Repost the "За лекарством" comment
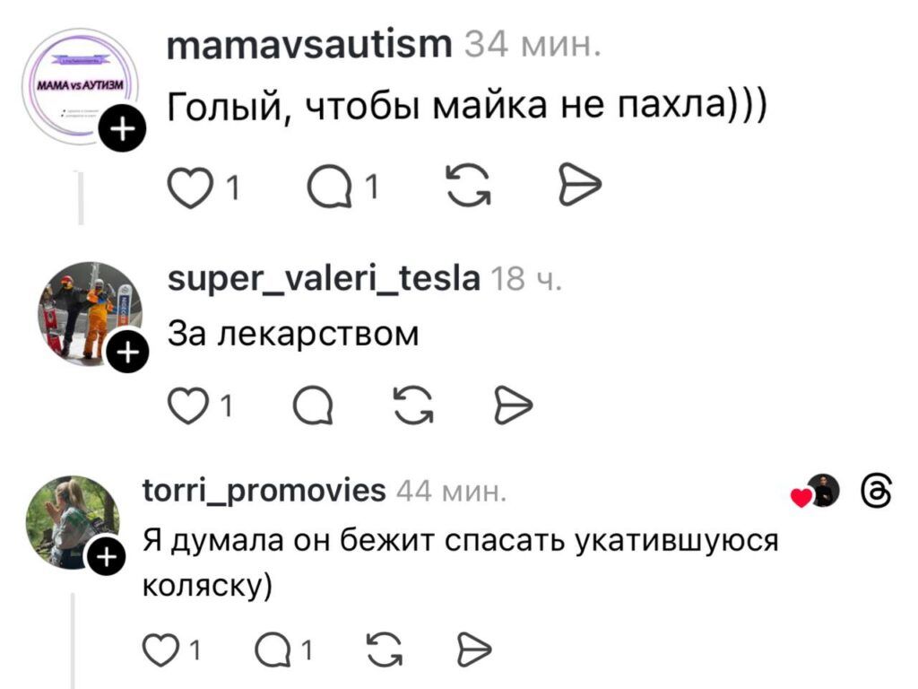918x689 pixels. [x=413, y=408]
